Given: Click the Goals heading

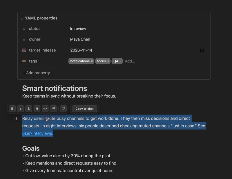Looking at the screenshot, I should 31,148.
